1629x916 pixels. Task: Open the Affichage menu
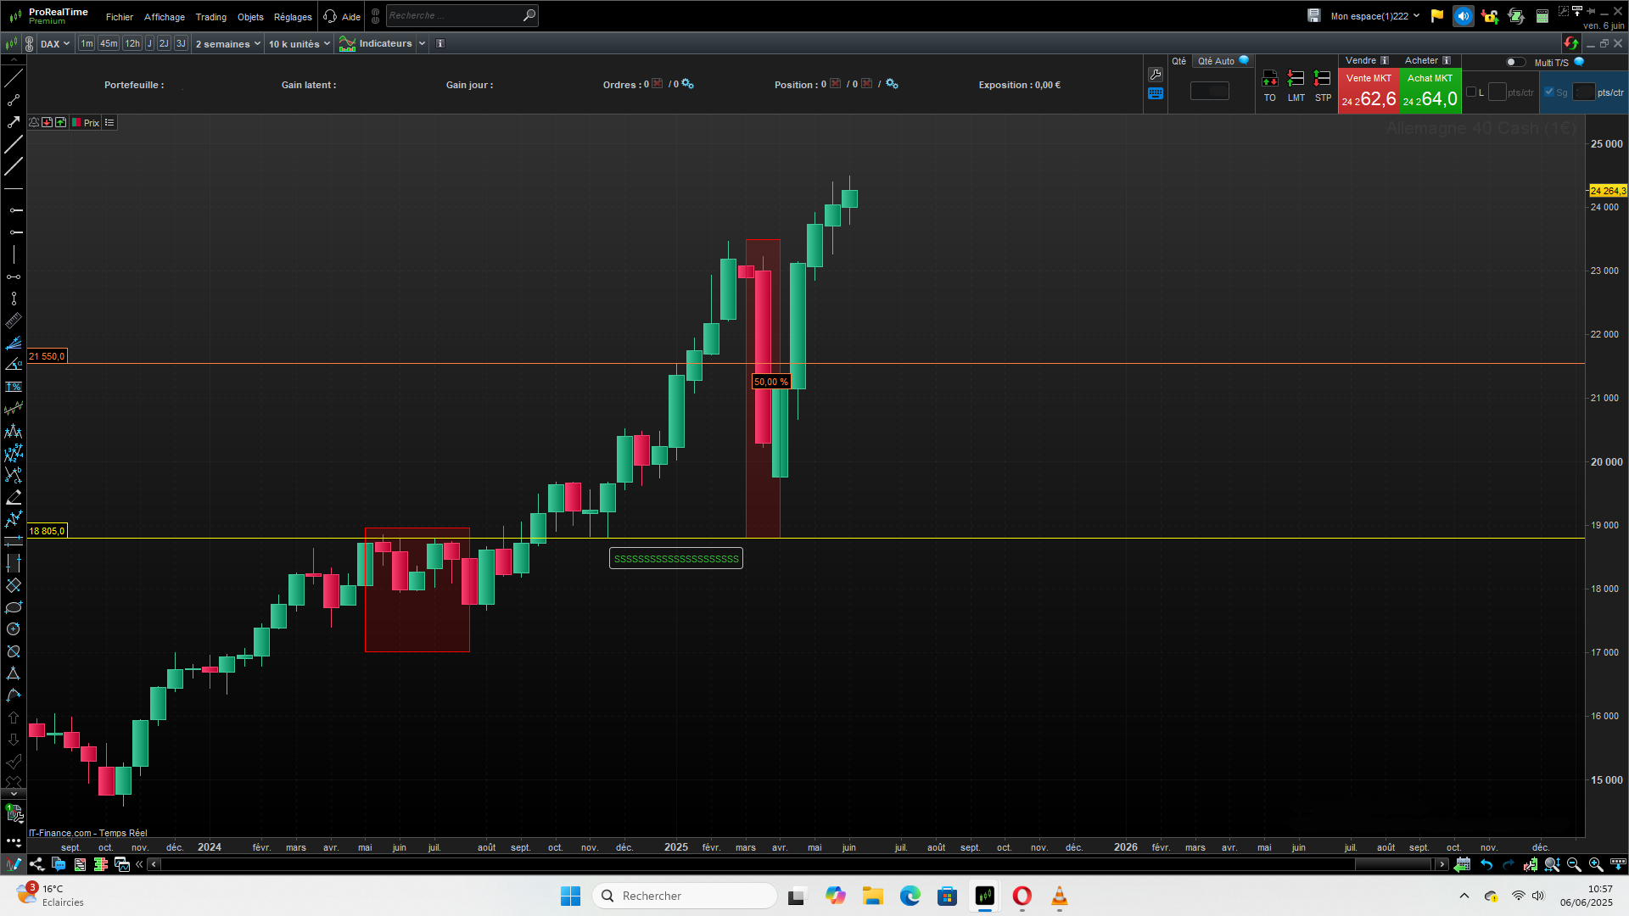[164, 17]
